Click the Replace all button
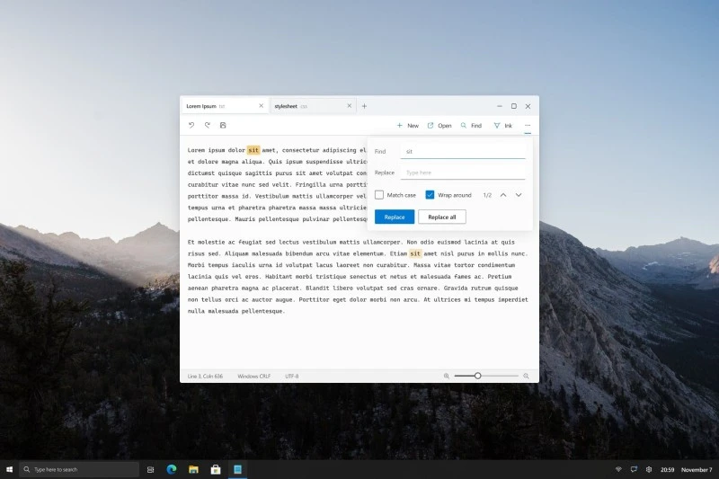The image size is (719, 479). pos(442,217)
